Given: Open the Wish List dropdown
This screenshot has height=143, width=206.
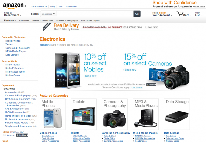Looking at the screenshot, I should click(199, 14).
